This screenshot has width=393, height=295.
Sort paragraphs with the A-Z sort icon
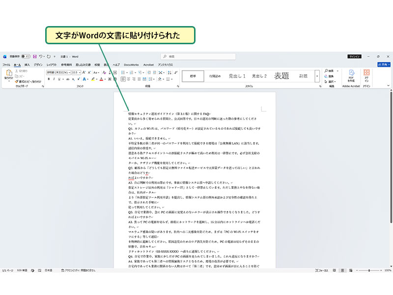(169, 72)
